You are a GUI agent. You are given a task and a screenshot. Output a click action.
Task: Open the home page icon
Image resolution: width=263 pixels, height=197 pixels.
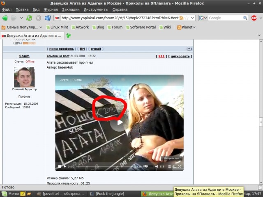click(48, 18)
